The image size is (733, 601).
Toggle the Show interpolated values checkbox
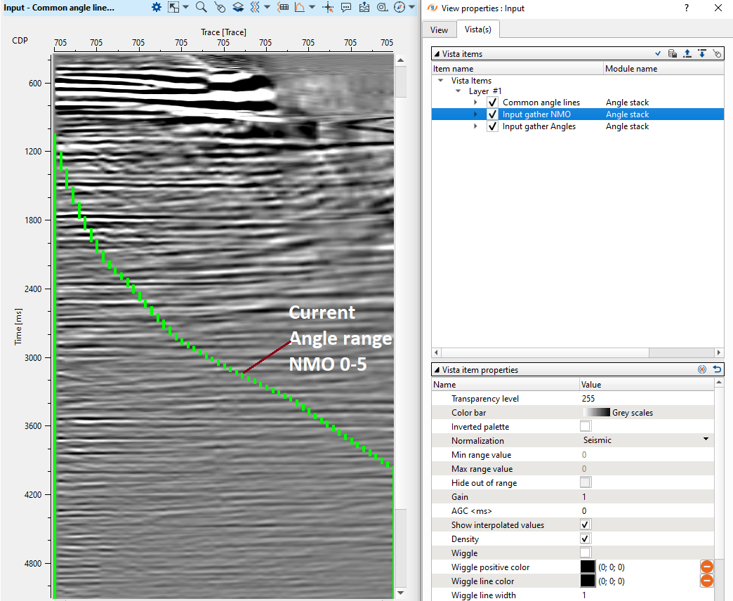tap(586, 524)
